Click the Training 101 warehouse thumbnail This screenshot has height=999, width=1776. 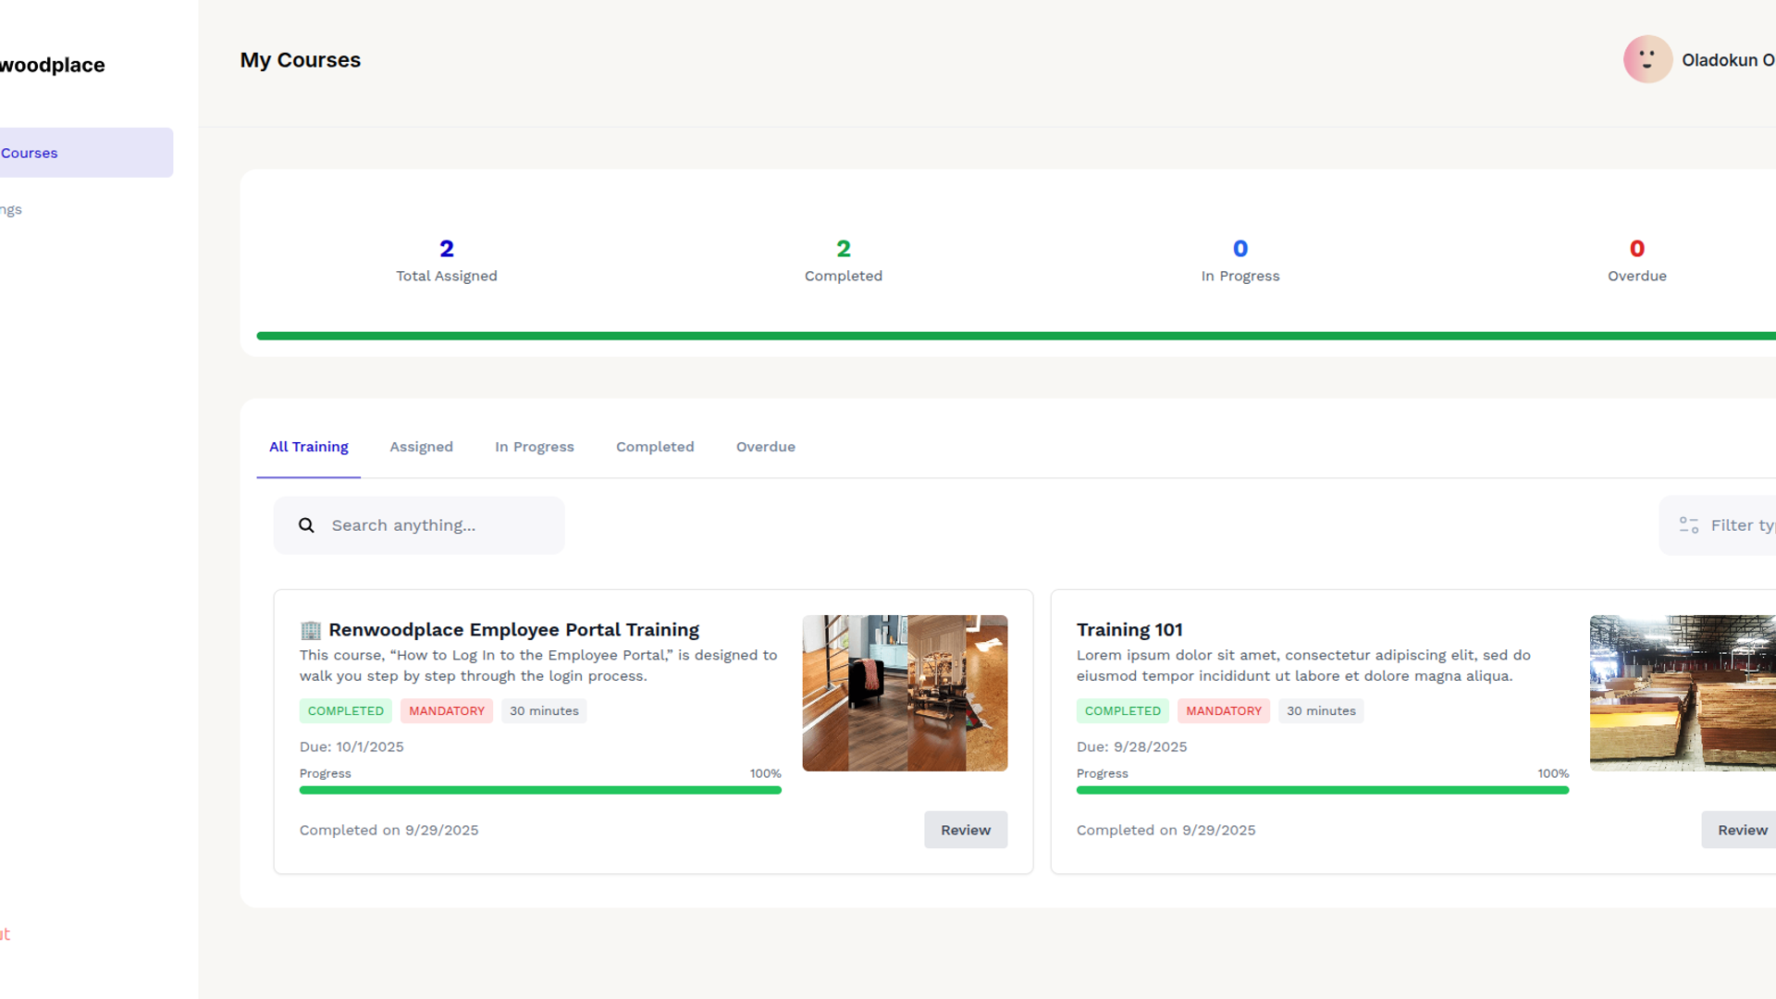click(x=1682, y=693)
